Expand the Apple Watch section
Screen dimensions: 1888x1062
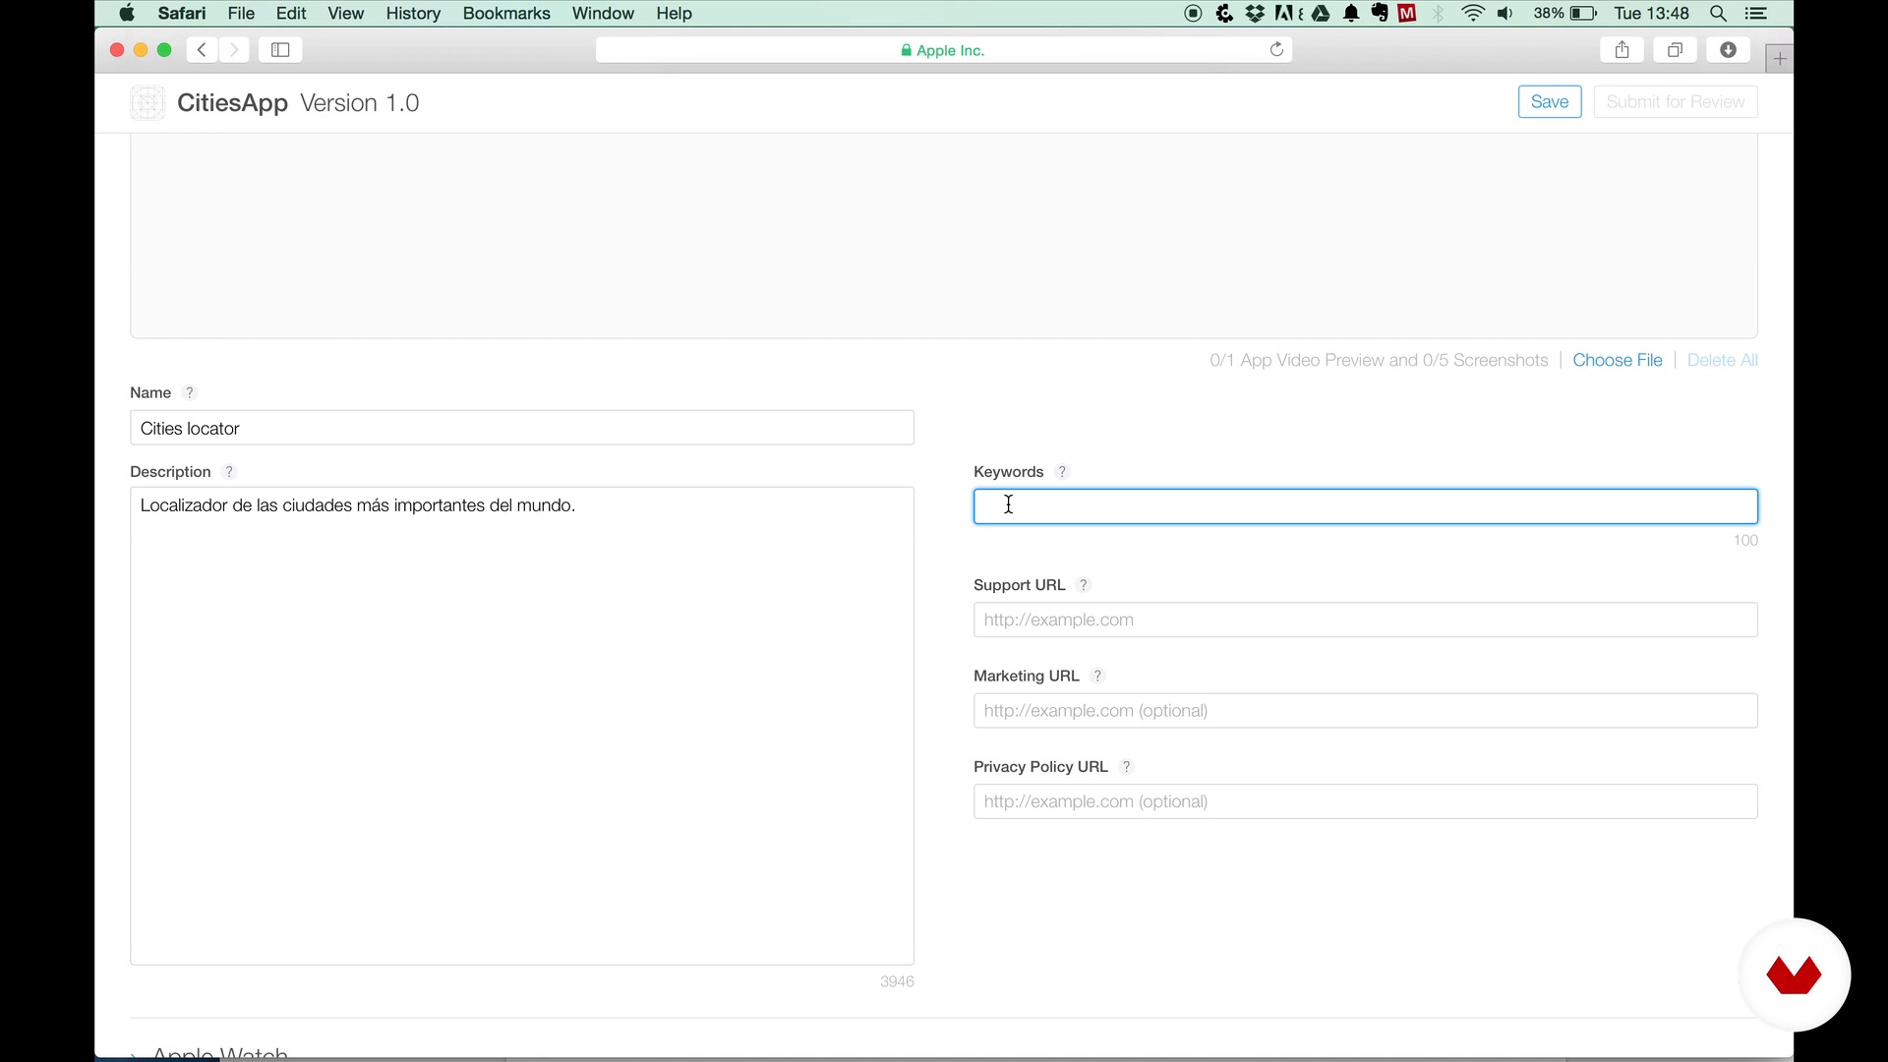tap(209, 1053)
